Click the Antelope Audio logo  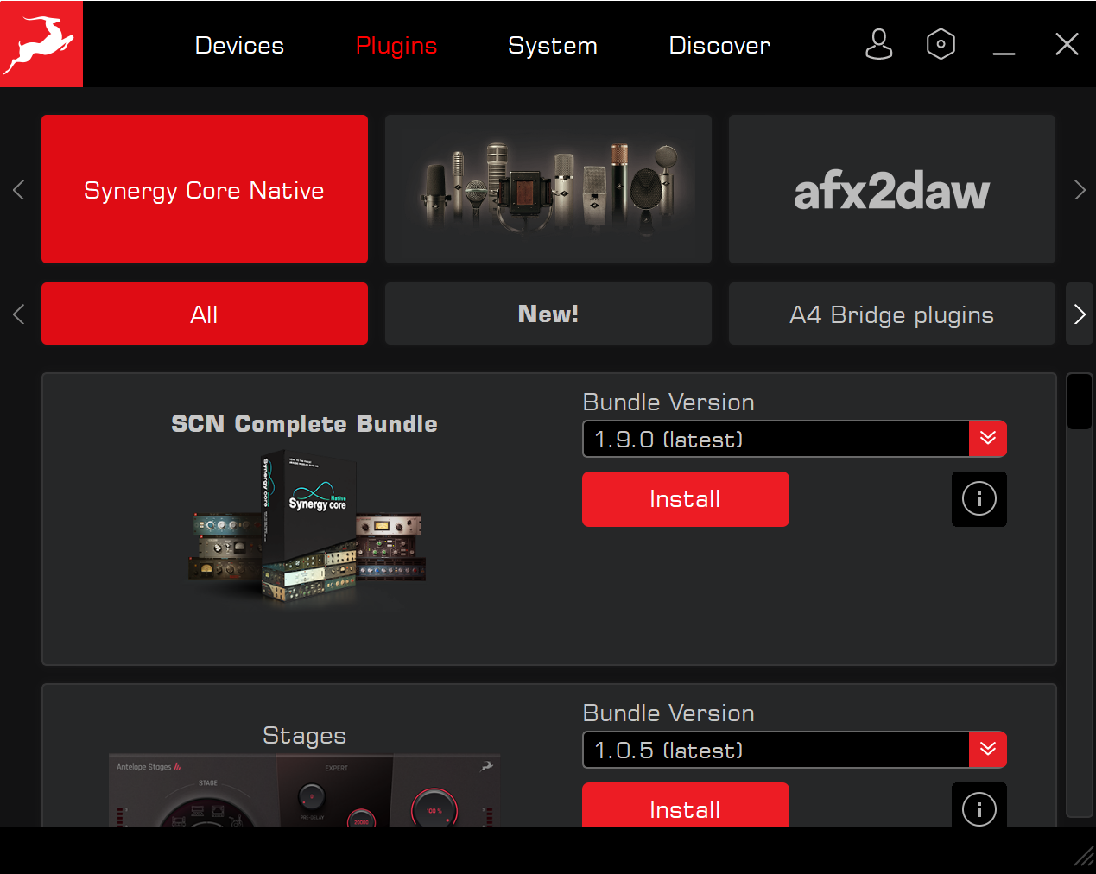click(x=41, y=44)
